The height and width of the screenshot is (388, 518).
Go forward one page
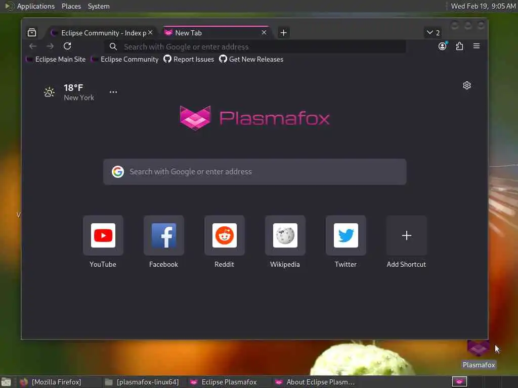[x=50, y=46]
